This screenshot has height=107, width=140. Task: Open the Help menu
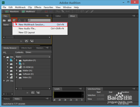point(76,7)
